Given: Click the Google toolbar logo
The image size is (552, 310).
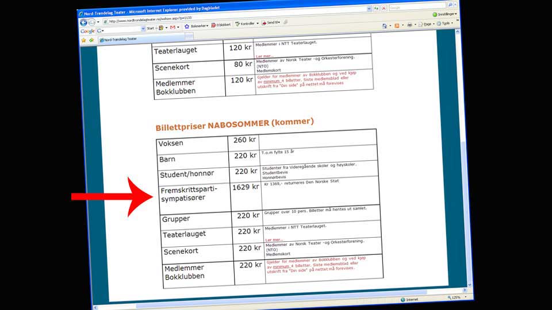Looking at the screenshot, I should [87, 31].
